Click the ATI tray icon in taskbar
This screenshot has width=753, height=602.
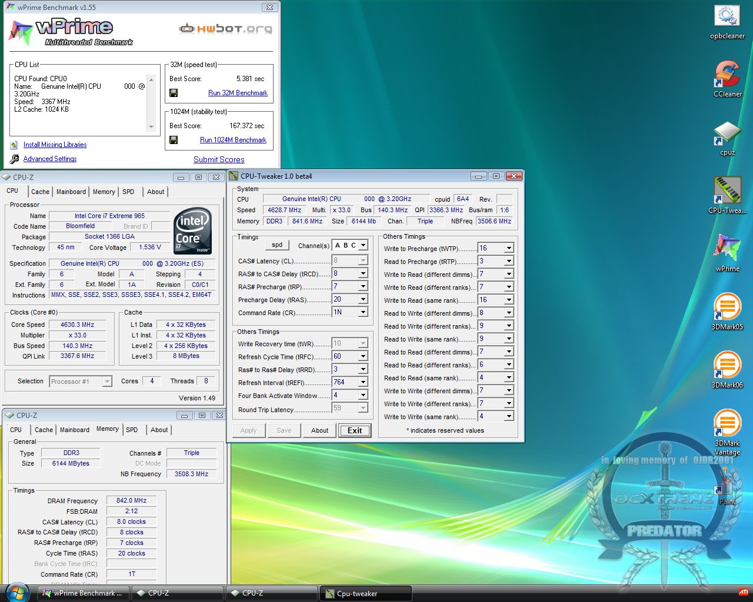[743, 593]
